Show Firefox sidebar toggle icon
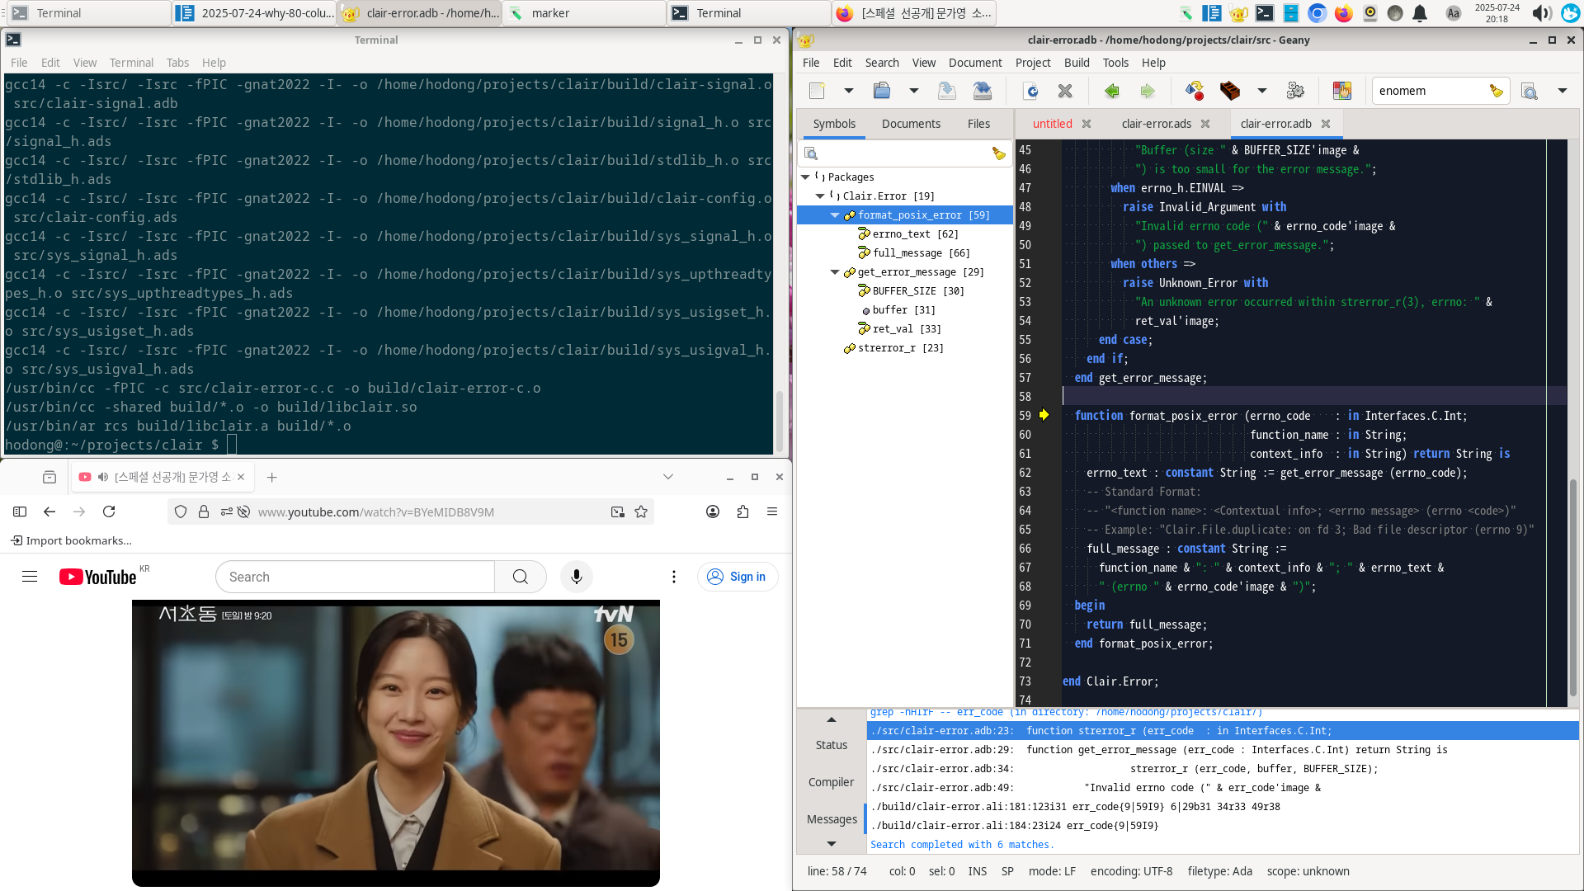 point(20,511)
